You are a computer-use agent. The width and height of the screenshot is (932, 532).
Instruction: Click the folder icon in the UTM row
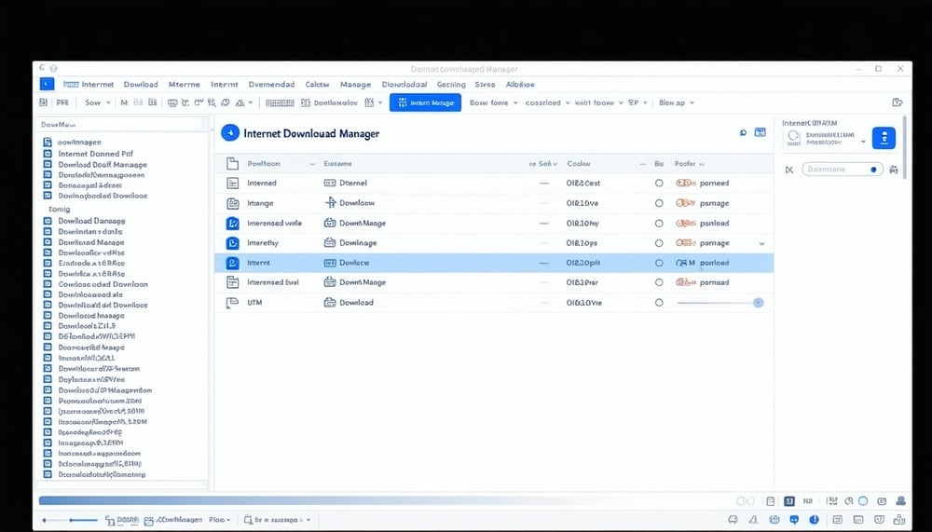(330, 303)
